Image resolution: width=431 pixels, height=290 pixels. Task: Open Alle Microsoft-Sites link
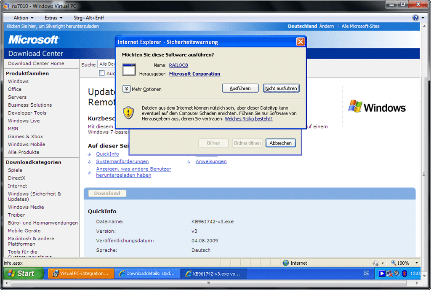(360, 26)
